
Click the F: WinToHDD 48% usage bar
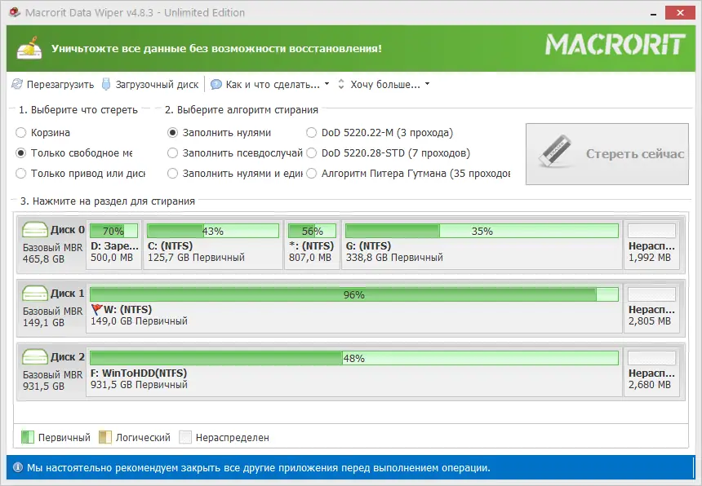pos(354,358)
